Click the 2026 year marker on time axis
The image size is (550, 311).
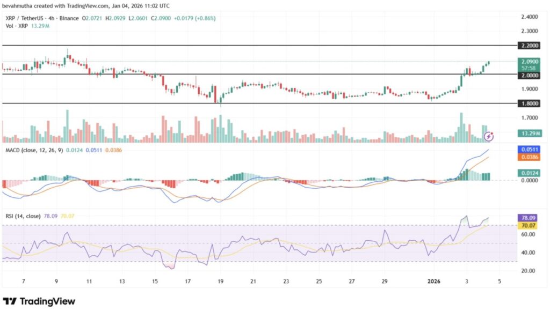(434, 280)
